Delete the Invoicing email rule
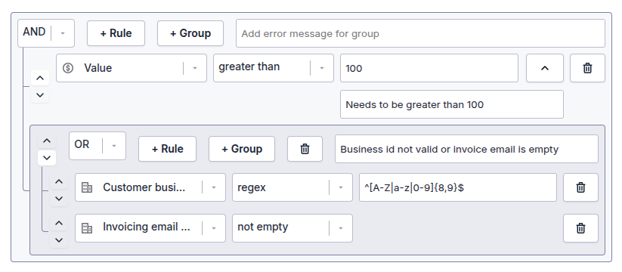The height and width of the screenshot is (272, 622). tap(580, 228)
